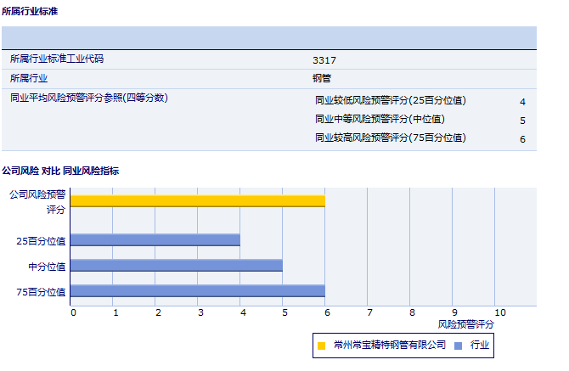Select the 中分位值 blue bar

click(x=177, y=265)
